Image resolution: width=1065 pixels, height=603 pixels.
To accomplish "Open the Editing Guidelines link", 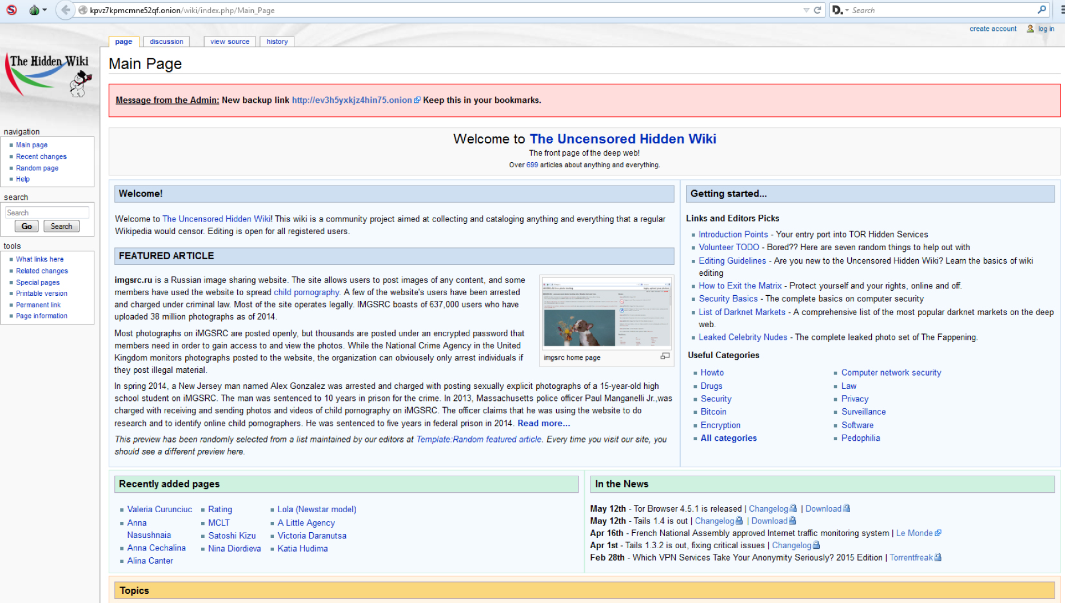I will click(732, 260).
